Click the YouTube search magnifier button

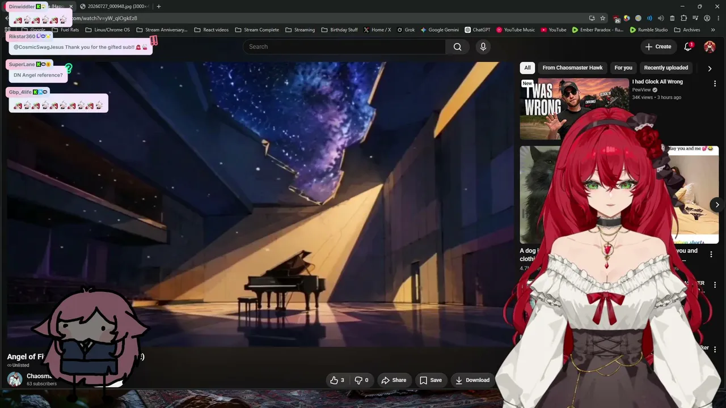[x=458, y=47]
